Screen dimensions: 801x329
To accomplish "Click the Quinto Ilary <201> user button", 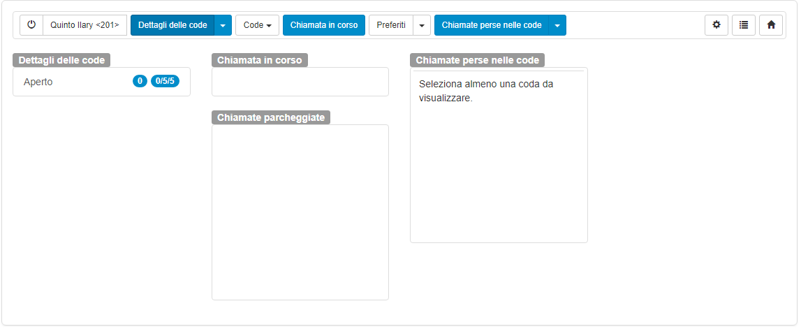I will point(84,25).
